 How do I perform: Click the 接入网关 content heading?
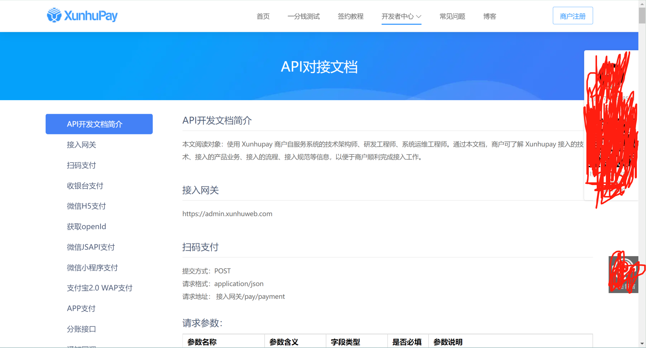[x=200, y=190]
